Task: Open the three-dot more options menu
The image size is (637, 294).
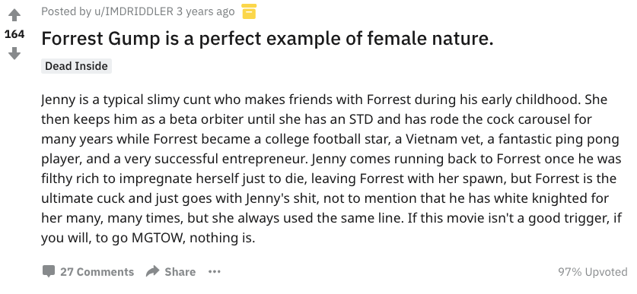Action: 214,272
